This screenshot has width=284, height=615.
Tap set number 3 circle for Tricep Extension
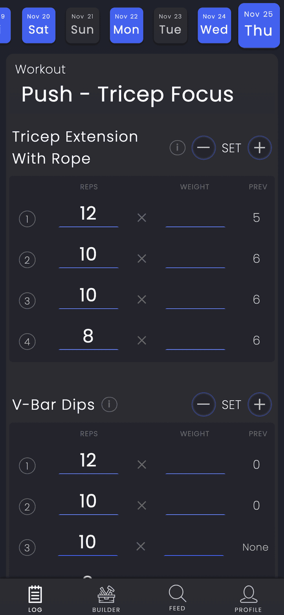[27, 301]
